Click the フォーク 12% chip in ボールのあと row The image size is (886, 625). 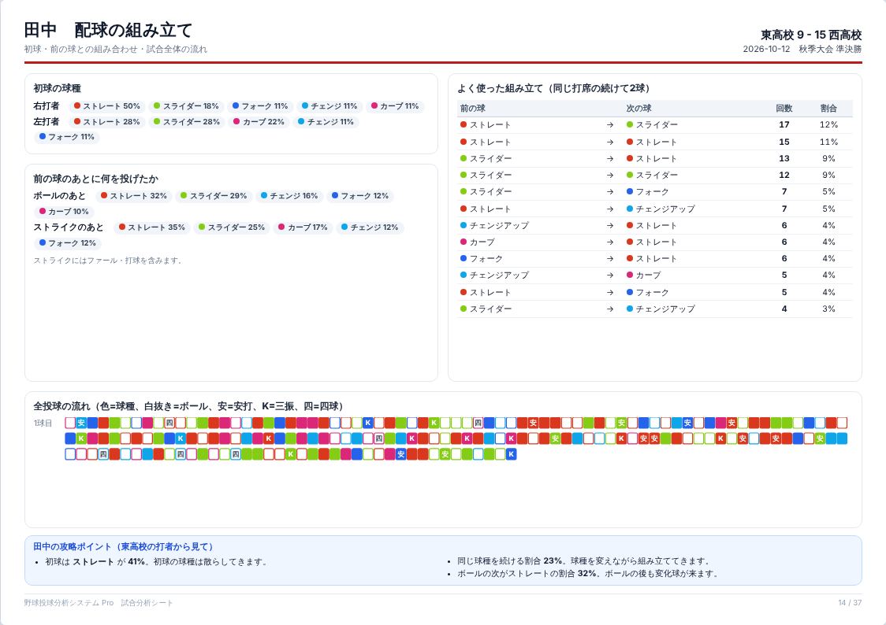[360, 196]
